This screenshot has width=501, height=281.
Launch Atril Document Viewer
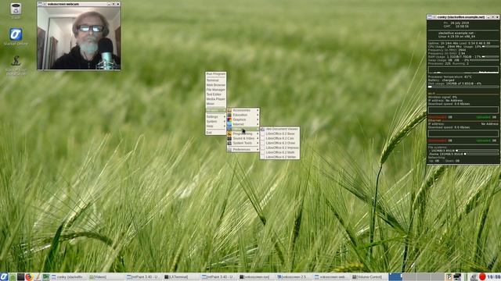click(x=279, y=129)
